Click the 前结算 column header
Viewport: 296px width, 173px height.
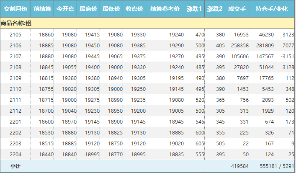click(42, 9)
